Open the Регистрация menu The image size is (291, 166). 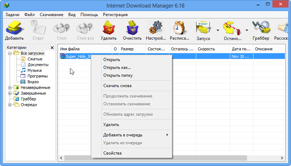(115, 15)
